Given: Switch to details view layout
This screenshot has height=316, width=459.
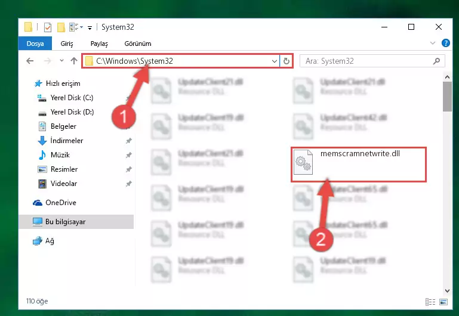Looking at the screenshot, I should coord(430,302).
